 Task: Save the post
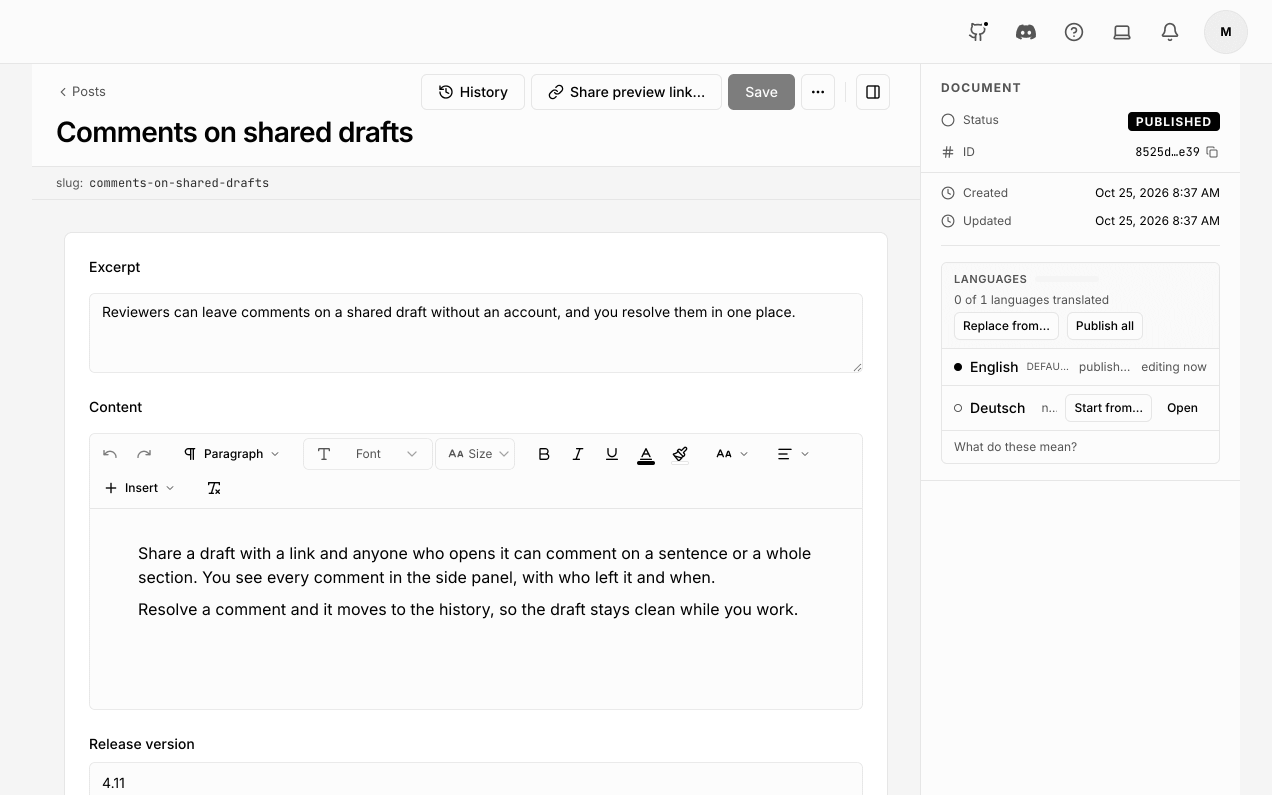click(x=760, y=92)
